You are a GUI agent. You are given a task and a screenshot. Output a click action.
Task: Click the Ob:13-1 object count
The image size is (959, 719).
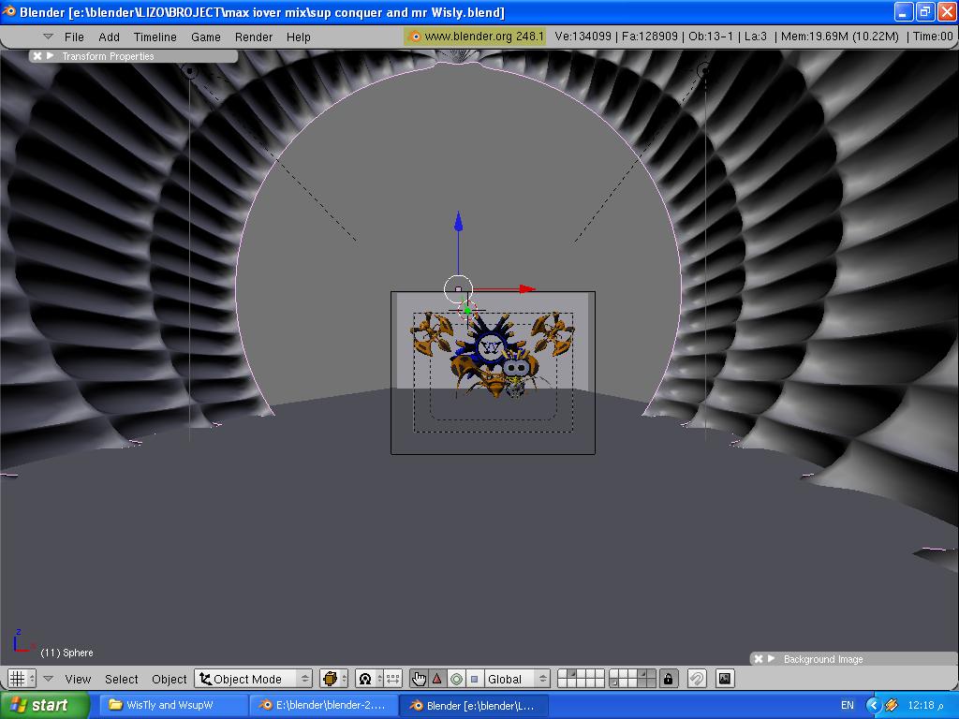[710, 37]
